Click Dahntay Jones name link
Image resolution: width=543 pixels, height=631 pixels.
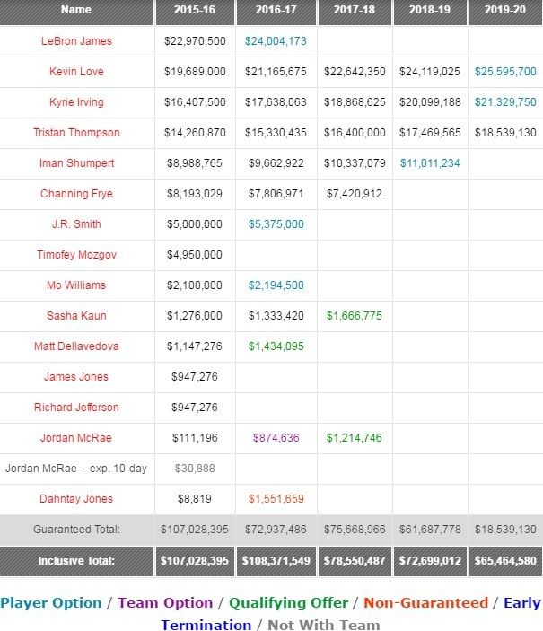[x=76, y=499]
